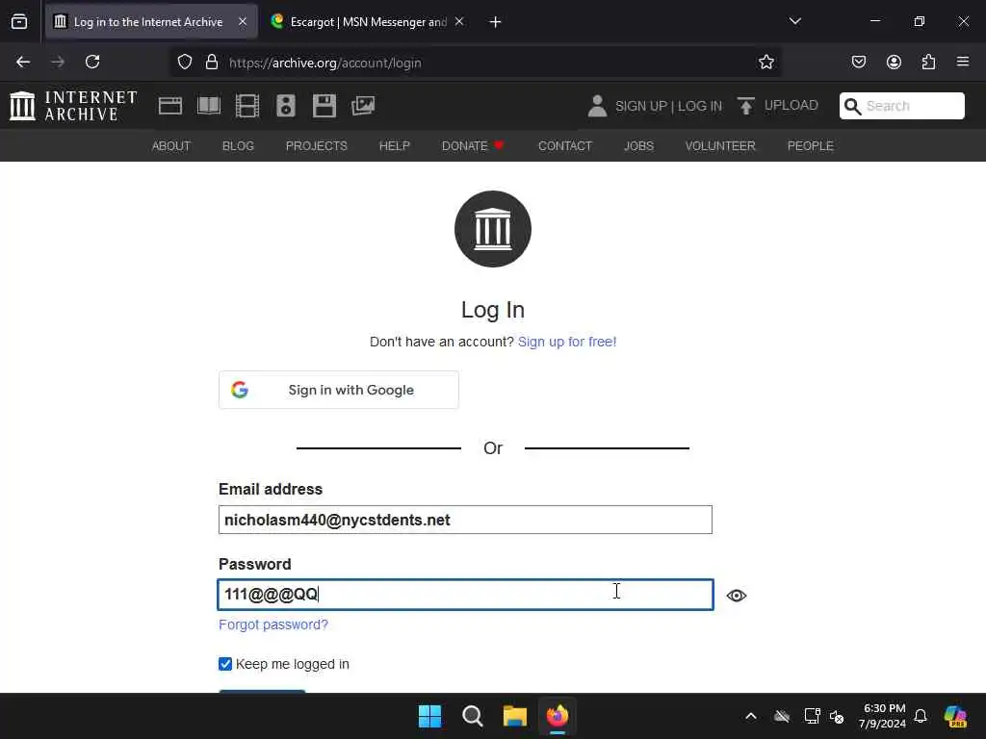Uncheck Keep me logged in

(x=225, y=664)
